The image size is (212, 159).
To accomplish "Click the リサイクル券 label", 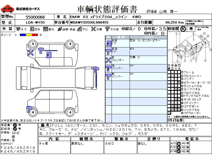I will [x=175, y=120].
